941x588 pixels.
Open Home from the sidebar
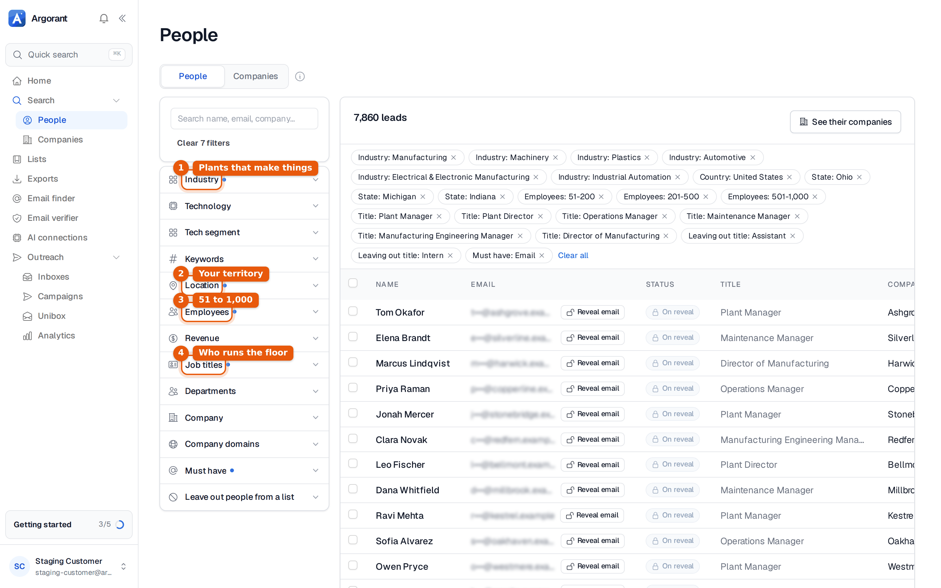(69, 81)
